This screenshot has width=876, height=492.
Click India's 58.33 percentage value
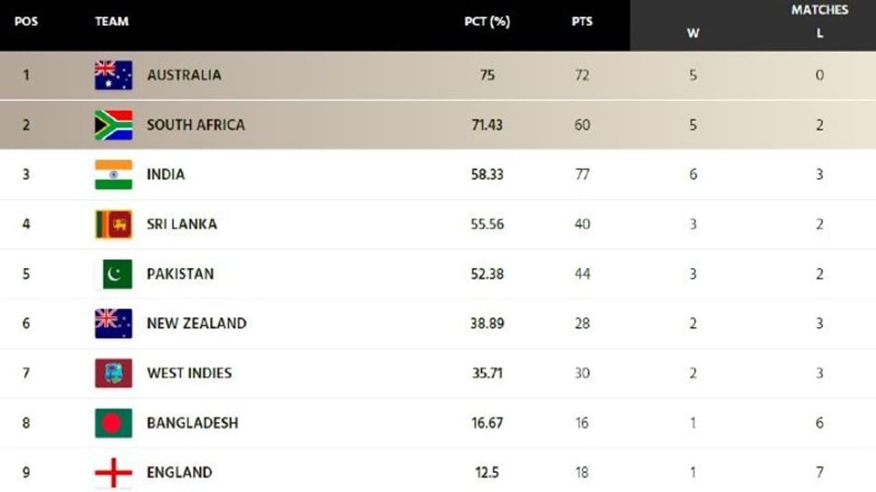coord(487,175)
